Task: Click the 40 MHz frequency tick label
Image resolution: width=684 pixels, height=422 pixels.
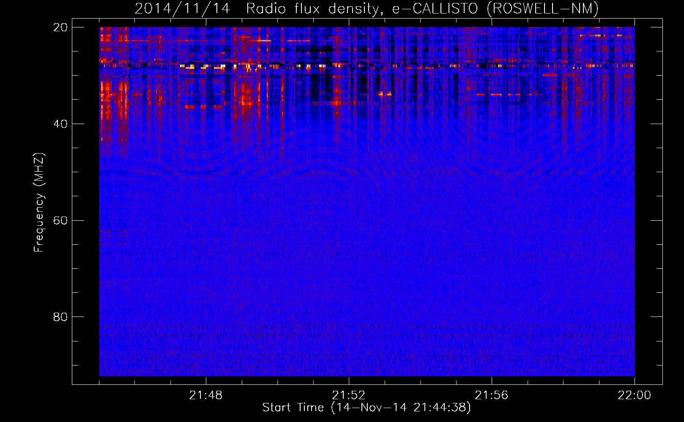Action: (x=60, y=124)
